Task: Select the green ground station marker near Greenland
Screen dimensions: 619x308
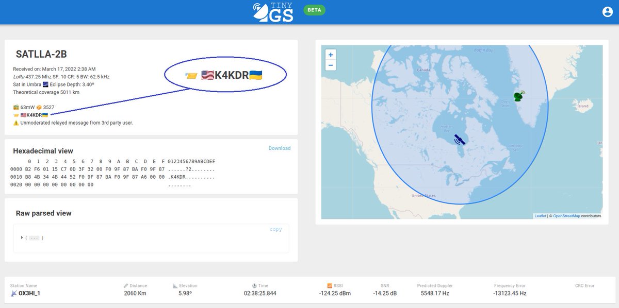Action: coord(519,96)
